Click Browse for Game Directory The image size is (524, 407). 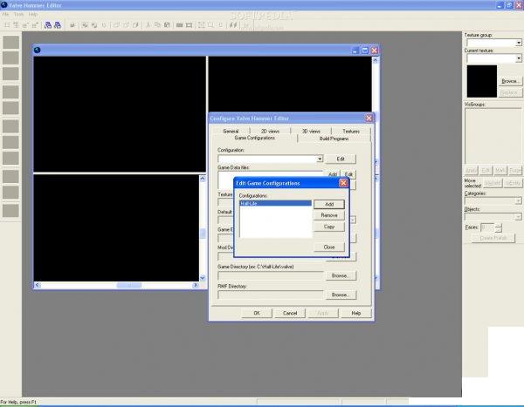pos(341,275)
